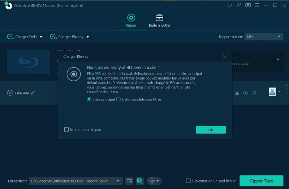Image resolution: width=289 pixels, height=189 pixels.
Task: Close the Charger Blu-ray dialog
Action: pyautogui.click(x=225, y=57)
